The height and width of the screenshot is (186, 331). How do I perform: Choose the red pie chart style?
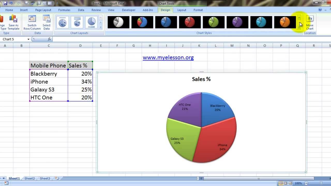click(190, 22)
